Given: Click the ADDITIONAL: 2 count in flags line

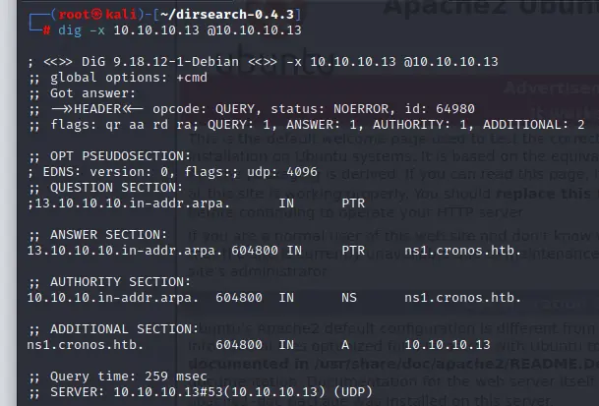Looking at the screenshot, I should [534, 125].
